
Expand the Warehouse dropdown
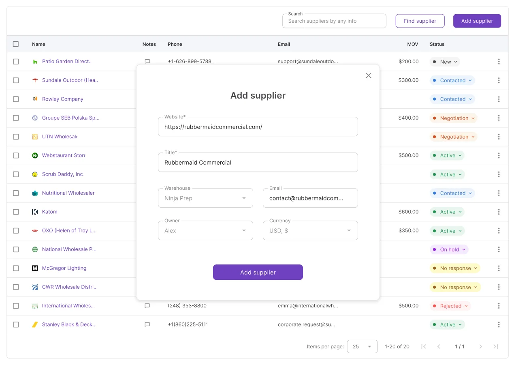click(205, 198)
